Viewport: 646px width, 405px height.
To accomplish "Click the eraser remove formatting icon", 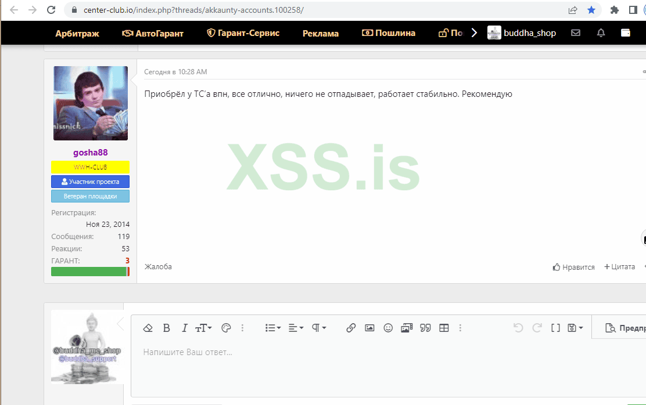I will click(148, 328).
